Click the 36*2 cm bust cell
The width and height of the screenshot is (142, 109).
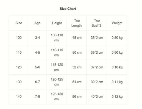click(97, 53)
